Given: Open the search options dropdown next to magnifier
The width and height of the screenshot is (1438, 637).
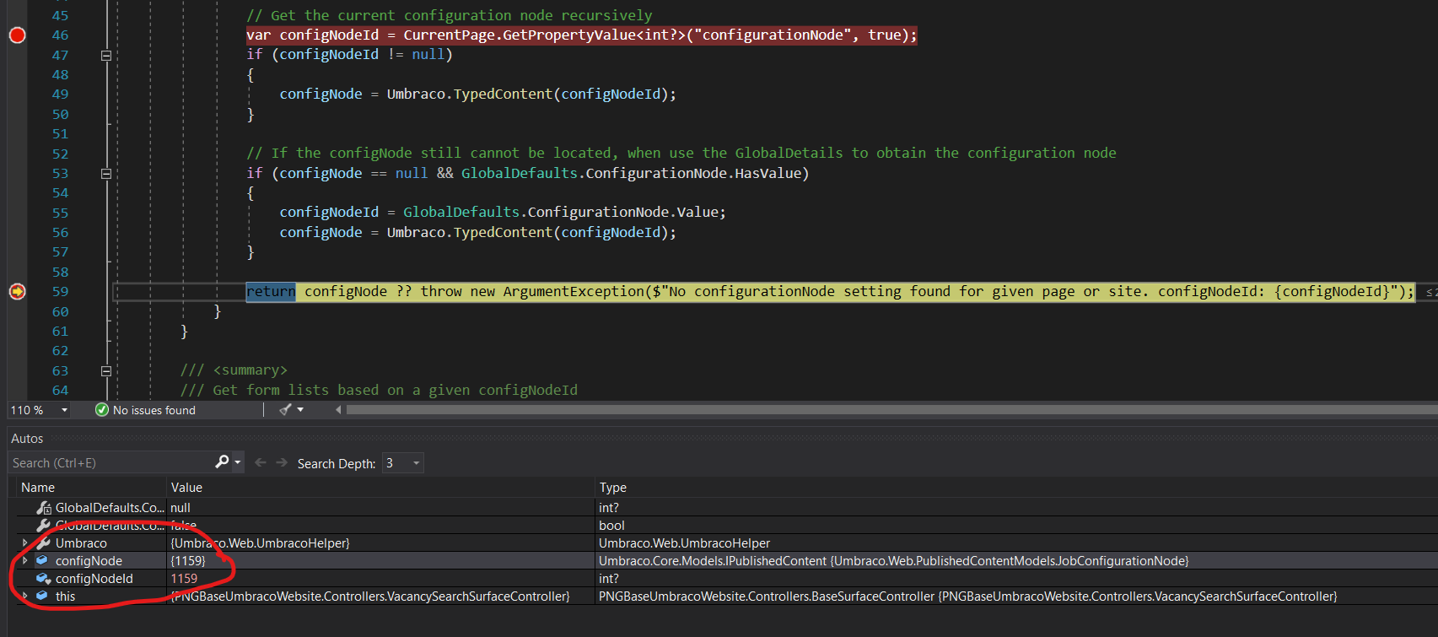Looking at the screenshot, I should [238, 462].
